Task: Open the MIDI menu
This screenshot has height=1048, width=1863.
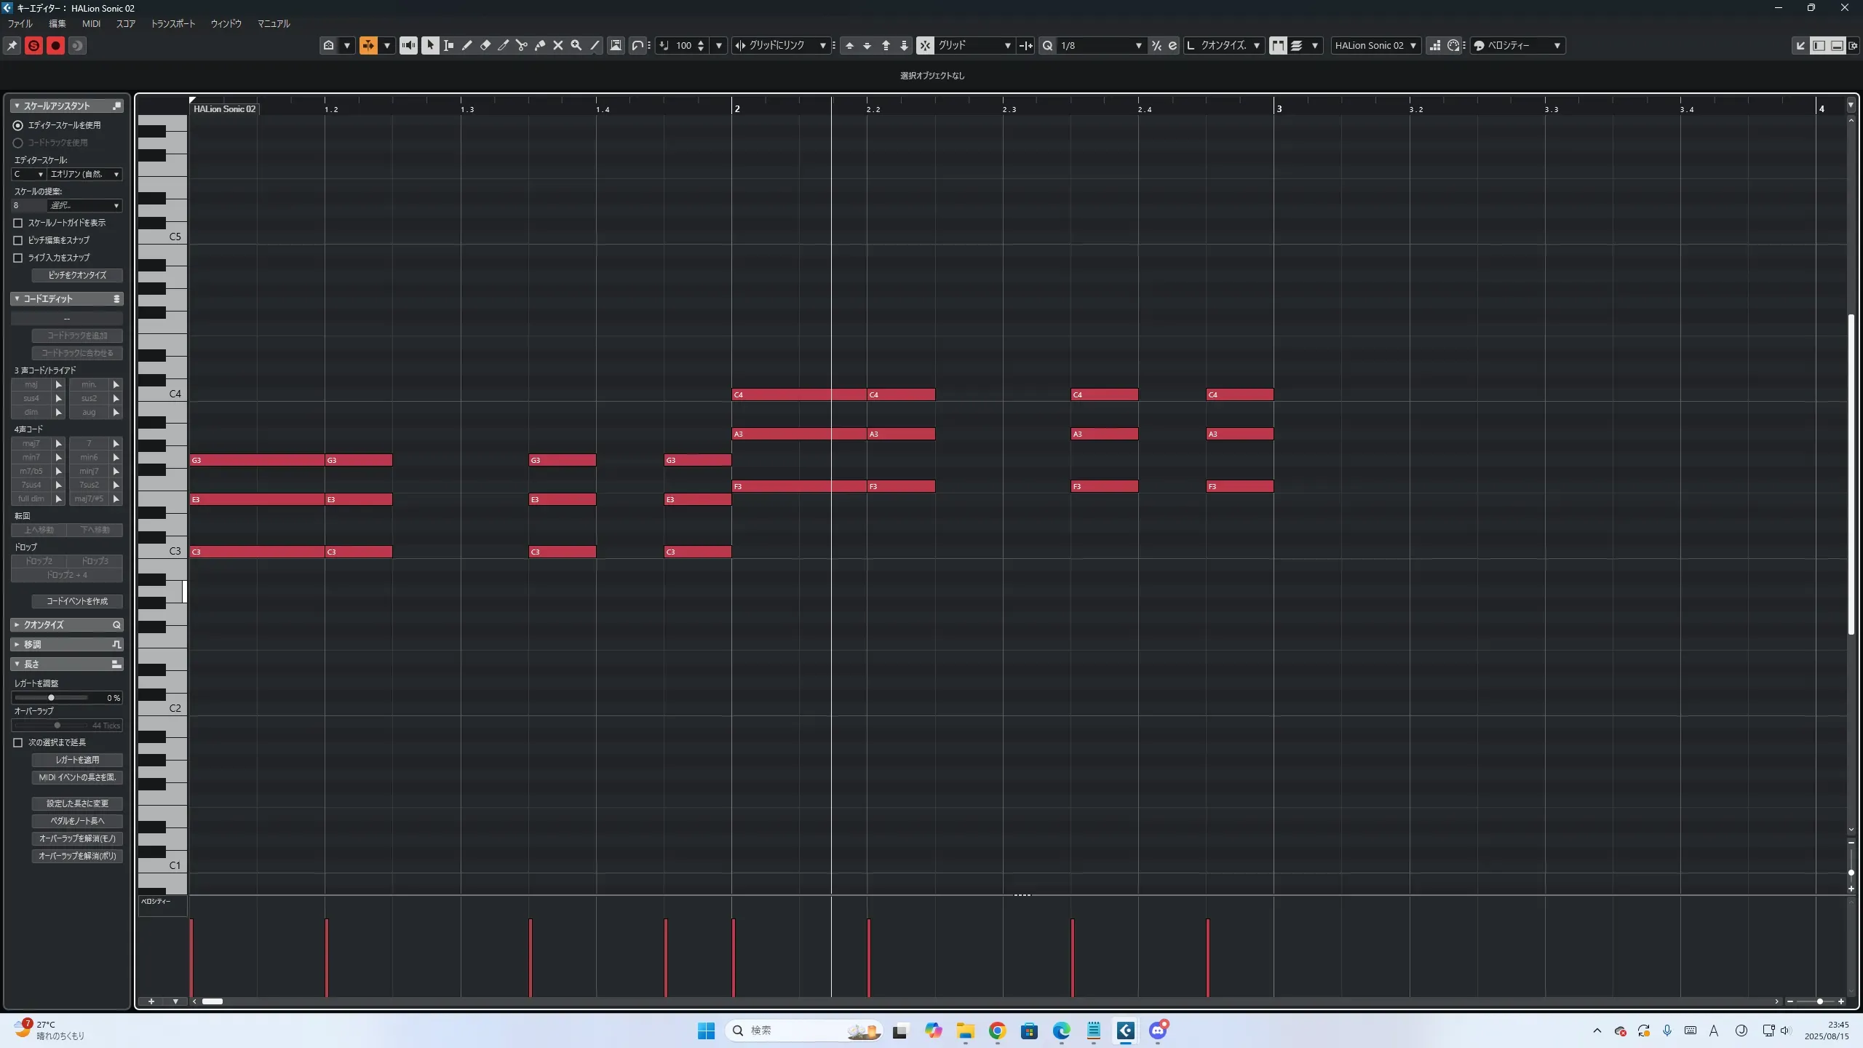Action: pyautogui.click(x=91, y=23)
